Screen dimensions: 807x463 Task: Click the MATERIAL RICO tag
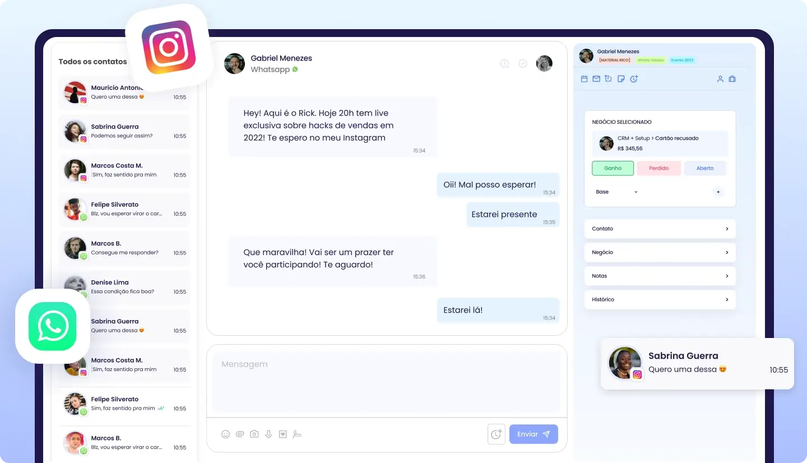pyautogui.click(x=614, y=60)
